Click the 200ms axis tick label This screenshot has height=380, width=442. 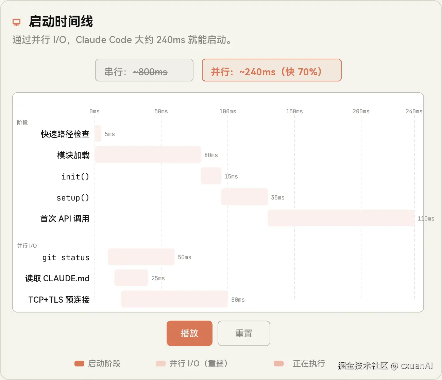(361, 111)
